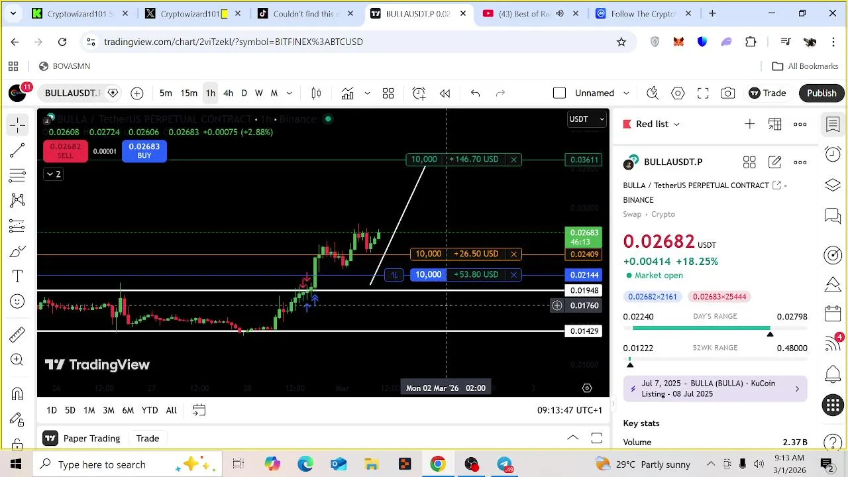
Task: Open the Alerts clock panel
Action: [833, 154]
